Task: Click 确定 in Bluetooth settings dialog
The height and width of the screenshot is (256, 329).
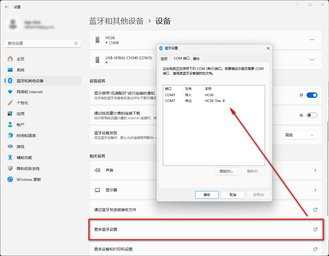Action: [207, 195]
